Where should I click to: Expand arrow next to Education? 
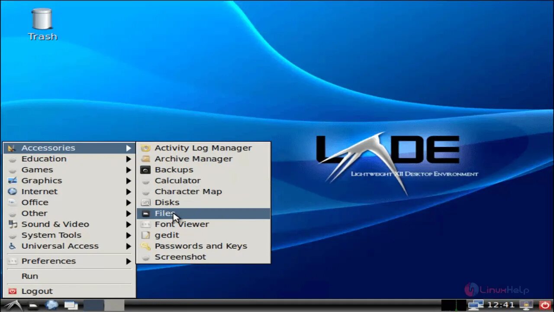click(x=129, y=159)
